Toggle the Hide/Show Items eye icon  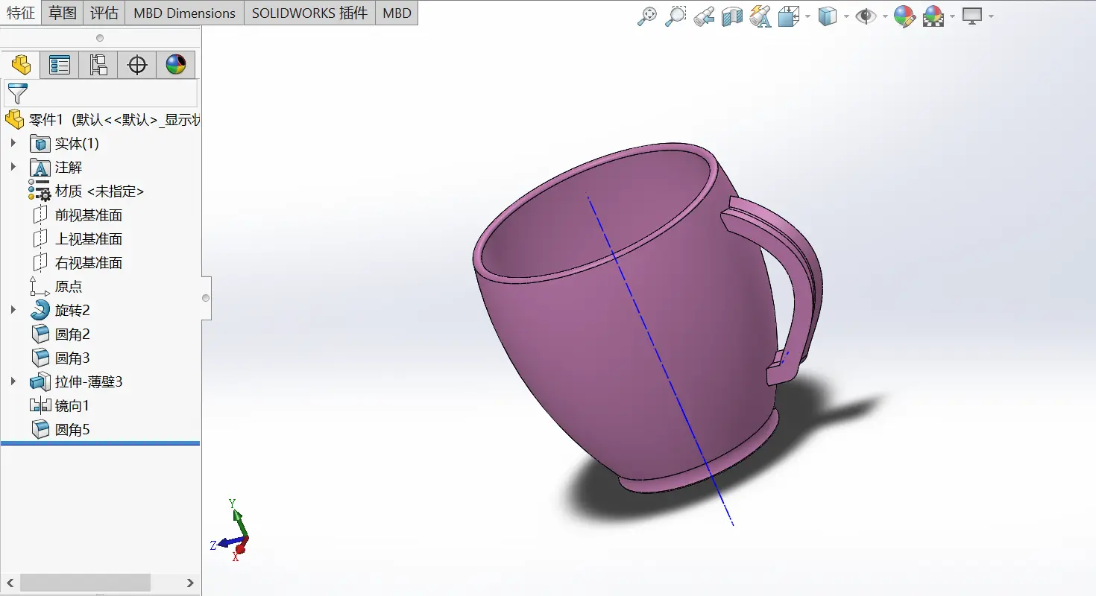[x=866, y=16]
